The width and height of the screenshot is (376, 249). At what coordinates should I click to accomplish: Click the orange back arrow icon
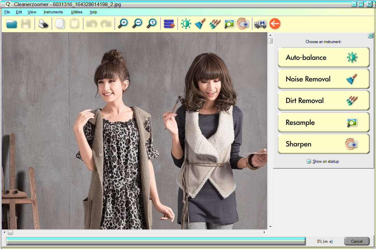(x=275, y=24)
